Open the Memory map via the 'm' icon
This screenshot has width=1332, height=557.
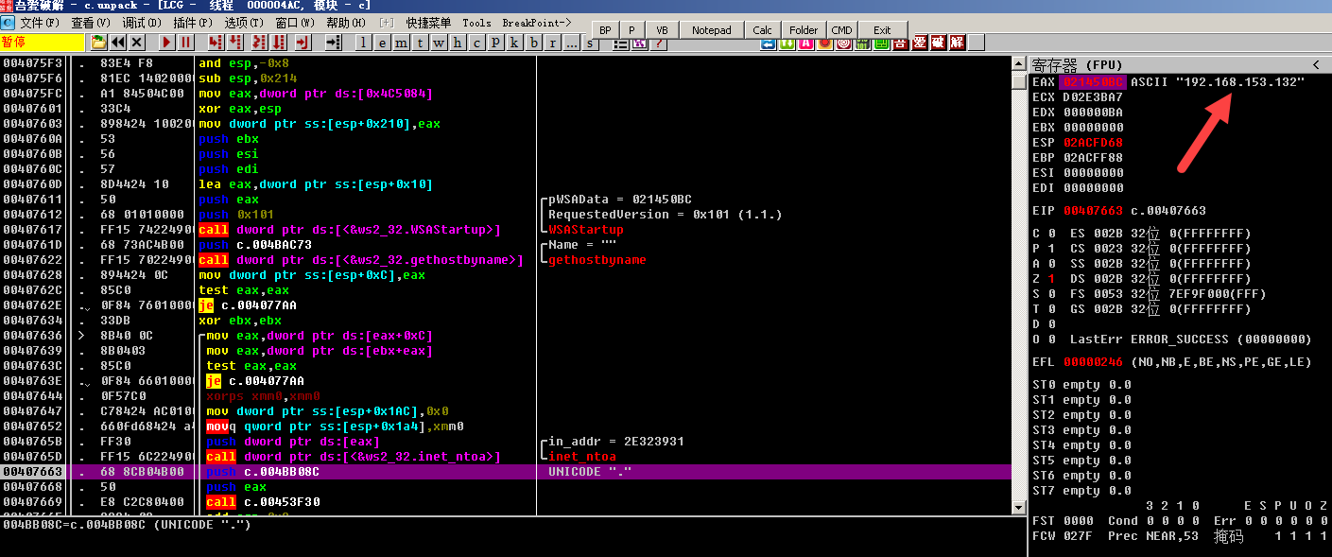click(x=402, y=43)
